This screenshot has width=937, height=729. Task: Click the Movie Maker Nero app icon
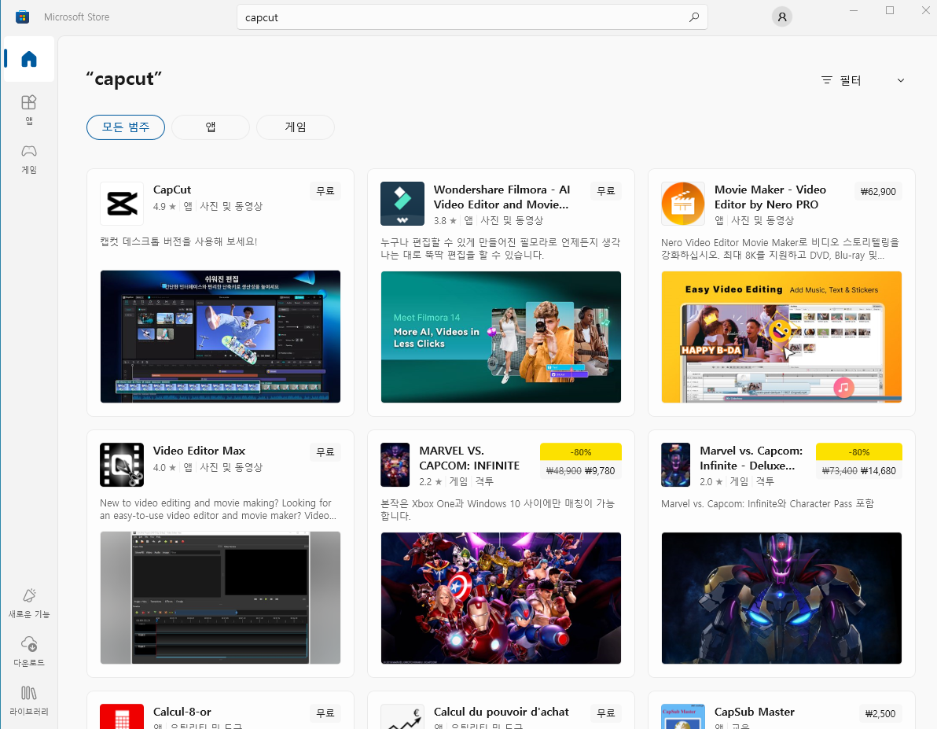[683, 204]
